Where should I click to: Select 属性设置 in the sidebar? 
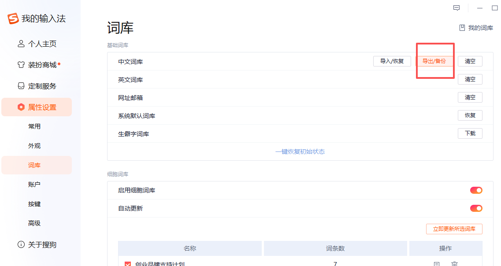37,107
